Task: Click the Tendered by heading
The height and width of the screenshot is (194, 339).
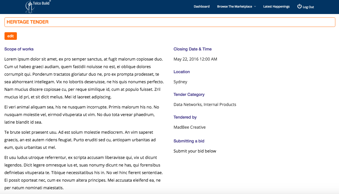Action: point(185,117)
